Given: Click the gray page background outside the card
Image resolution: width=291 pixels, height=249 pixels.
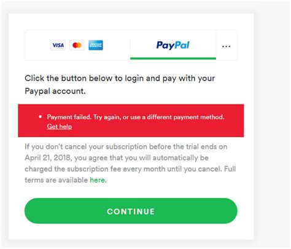Looking at the screenshot, I should (272, 123).
